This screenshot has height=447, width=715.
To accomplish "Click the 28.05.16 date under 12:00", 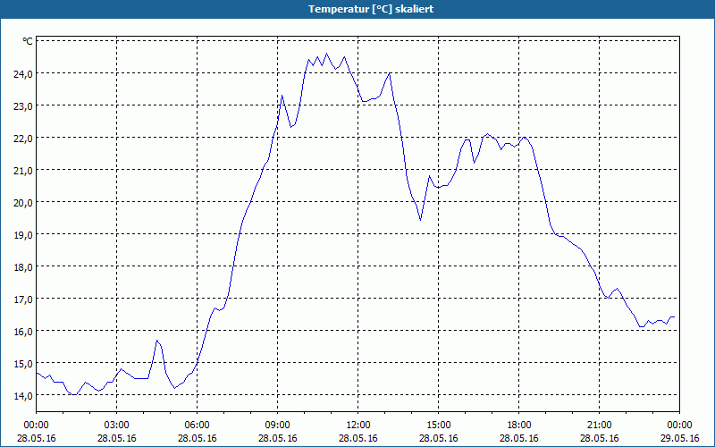I will click(x=358, y=438).
